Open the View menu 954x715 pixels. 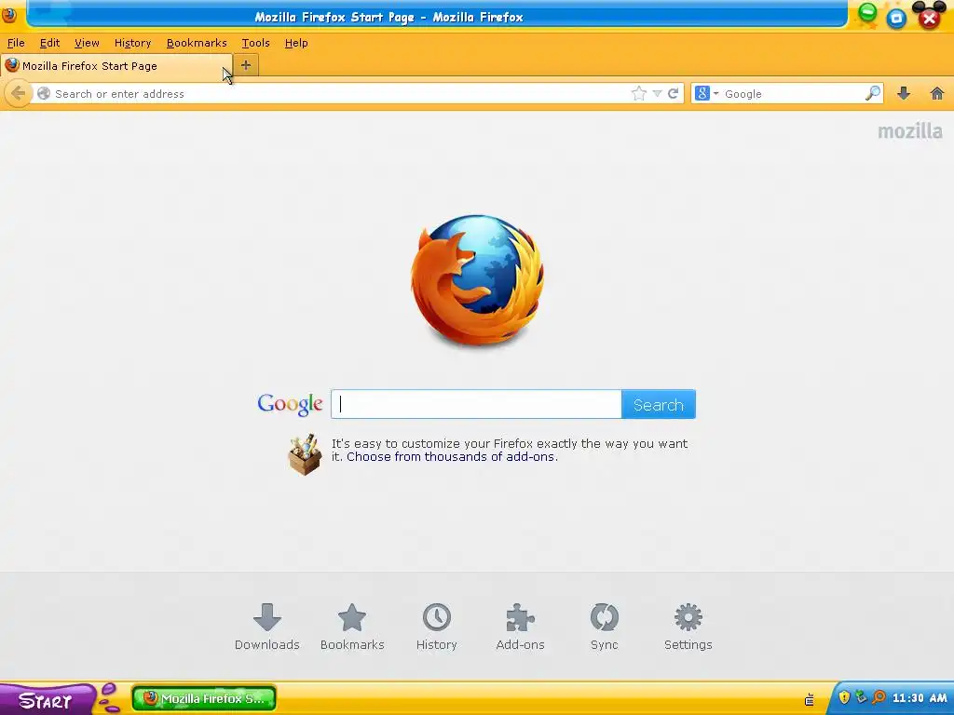[x=87, y=43]
